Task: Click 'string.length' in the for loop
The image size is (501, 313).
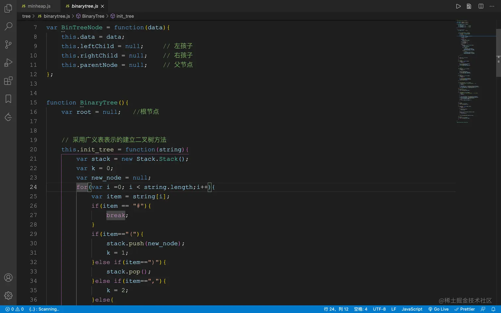Action: click(169, 187)
